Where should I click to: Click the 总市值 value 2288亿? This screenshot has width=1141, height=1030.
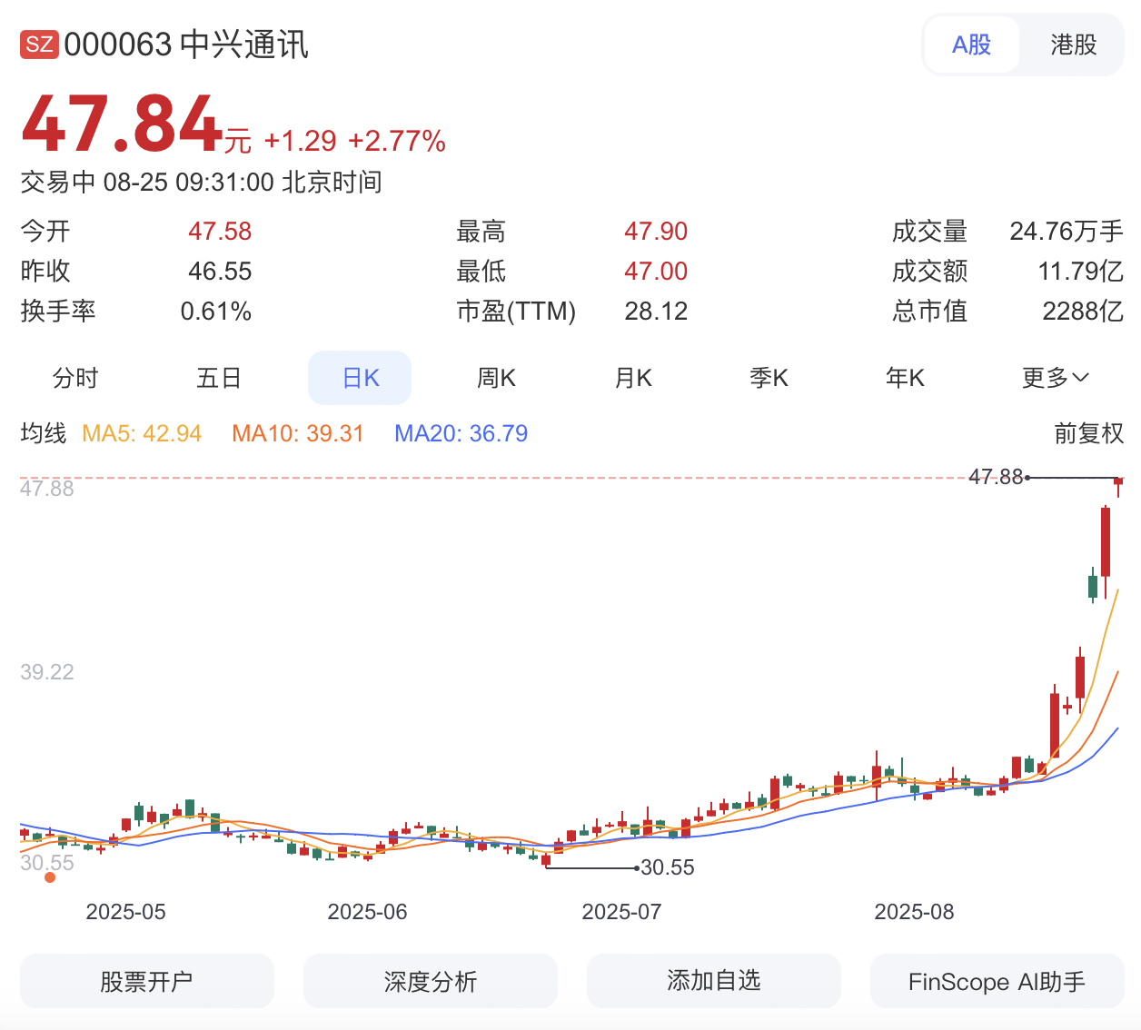(x=1083, y=312)
